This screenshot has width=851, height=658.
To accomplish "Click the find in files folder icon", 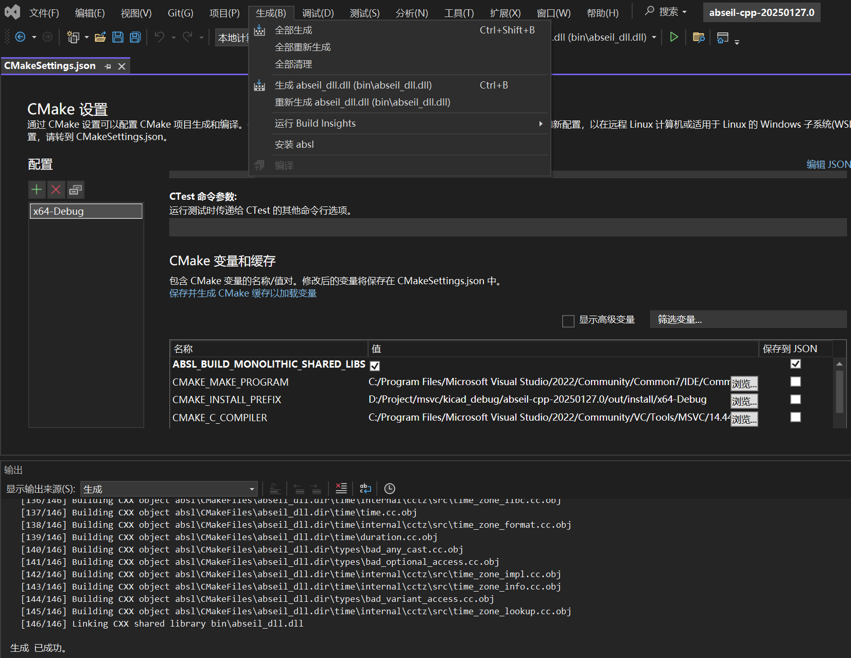I will 699,37.
